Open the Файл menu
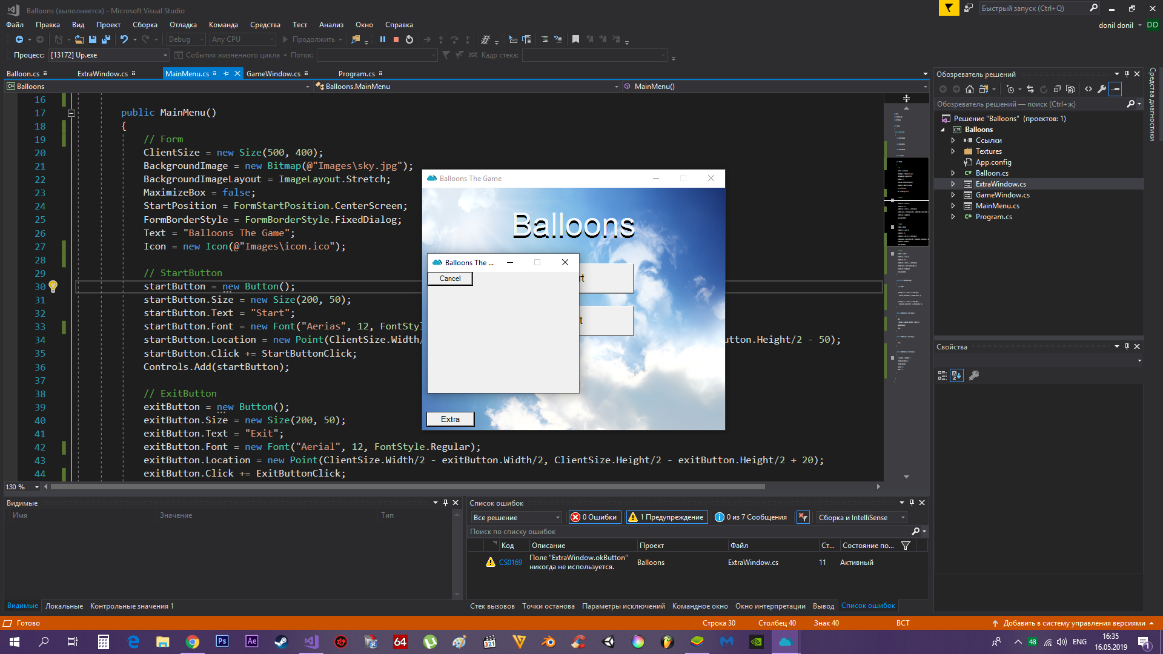The image size is (1163, 654). point(15,25)
